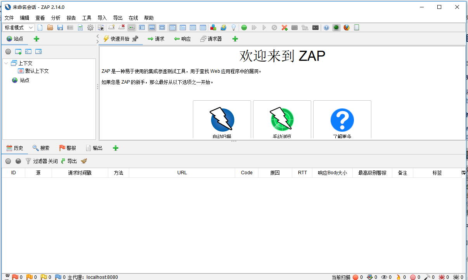
Task: Click the 自动扫描 button
Action: click(222, 120)
